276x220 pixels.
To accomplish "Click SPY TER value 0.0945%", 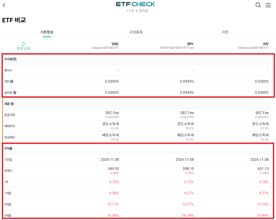I will 187,81.
